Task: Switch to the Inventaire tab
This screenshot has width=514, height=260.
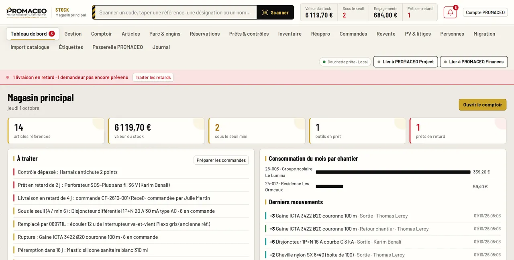Action: tap(290, 34)
